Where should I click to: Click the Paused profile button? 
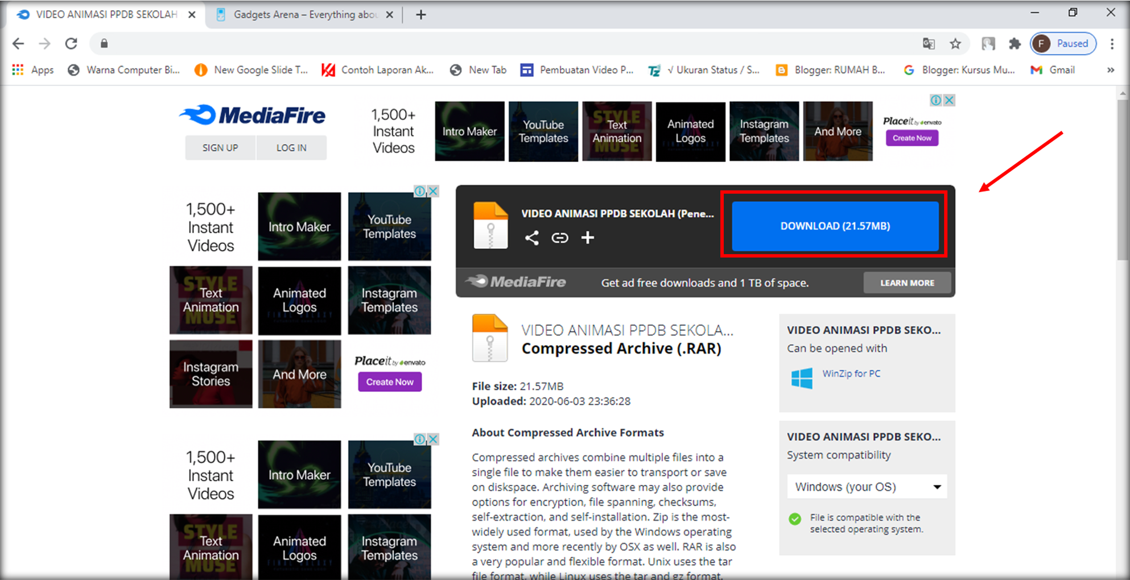(x=1063, y=44)
